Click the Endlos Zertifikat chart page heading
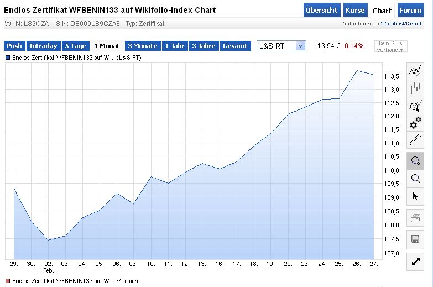The height and width of the screenshot is (287, 433). click(x=110, y=10)
